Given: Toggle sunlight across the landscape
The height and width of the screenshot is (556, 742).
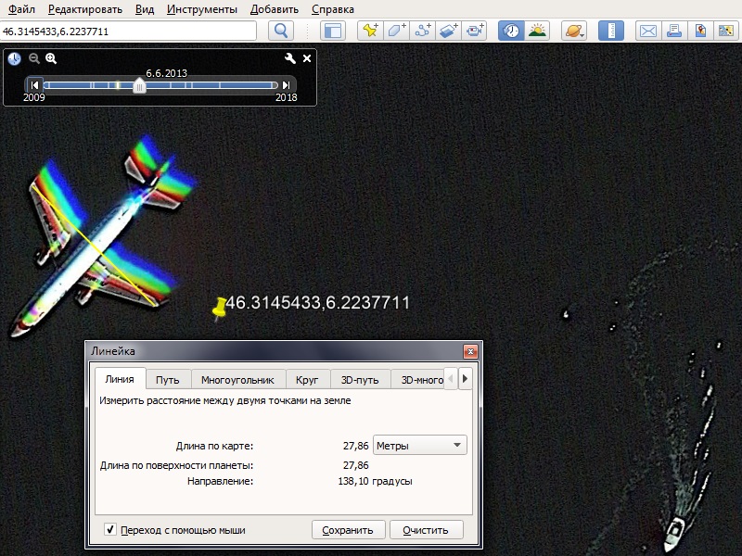Looking at the screenshot, I should click(537, 32).
